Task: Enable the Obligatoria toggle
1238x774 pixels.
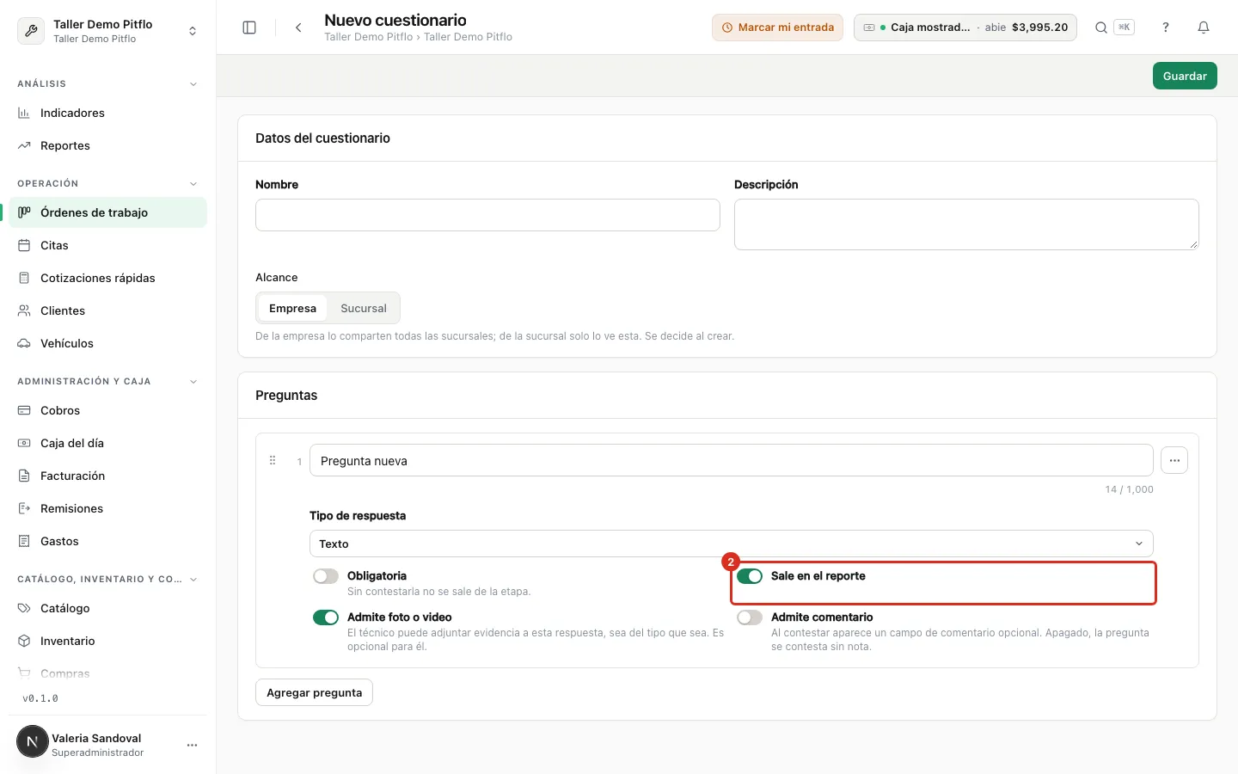Action: point(326,576)
